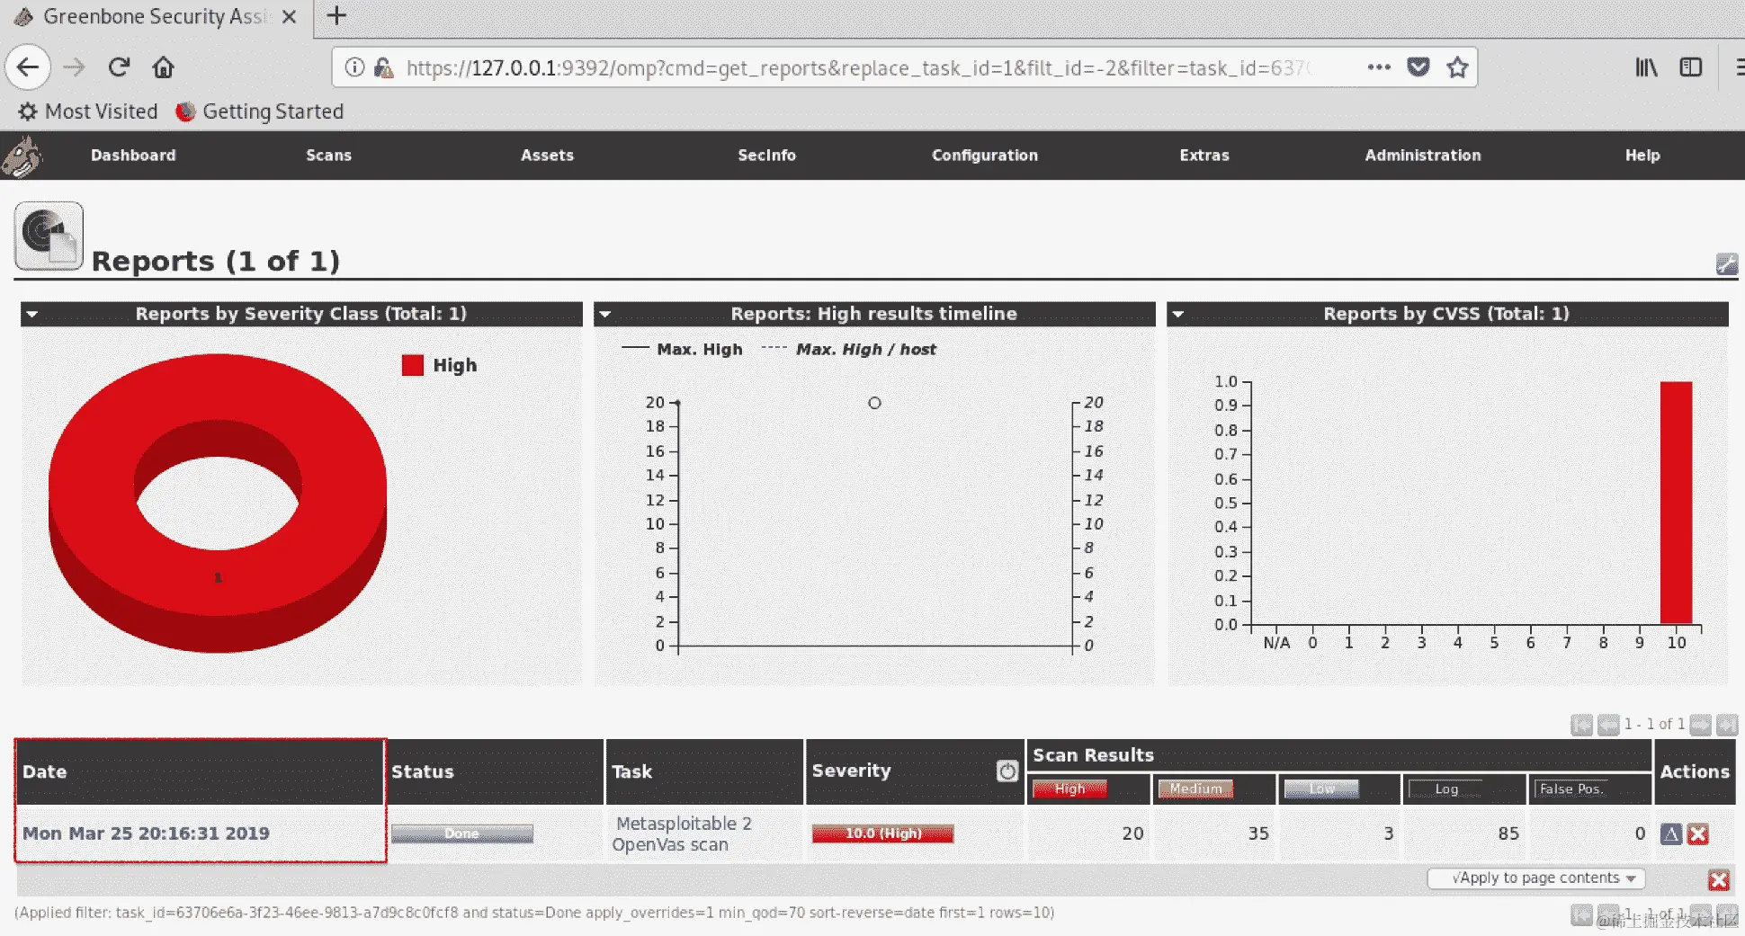Sort by High scan results
The width and height of the screenshot is (1745, 936).
(1069, 789)
